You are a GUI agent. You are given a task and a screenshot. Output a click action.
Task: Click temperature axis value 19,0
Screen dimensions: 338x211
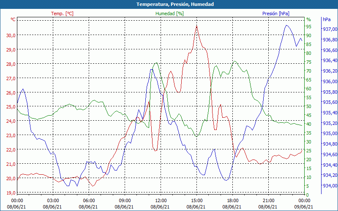point(11,193)
